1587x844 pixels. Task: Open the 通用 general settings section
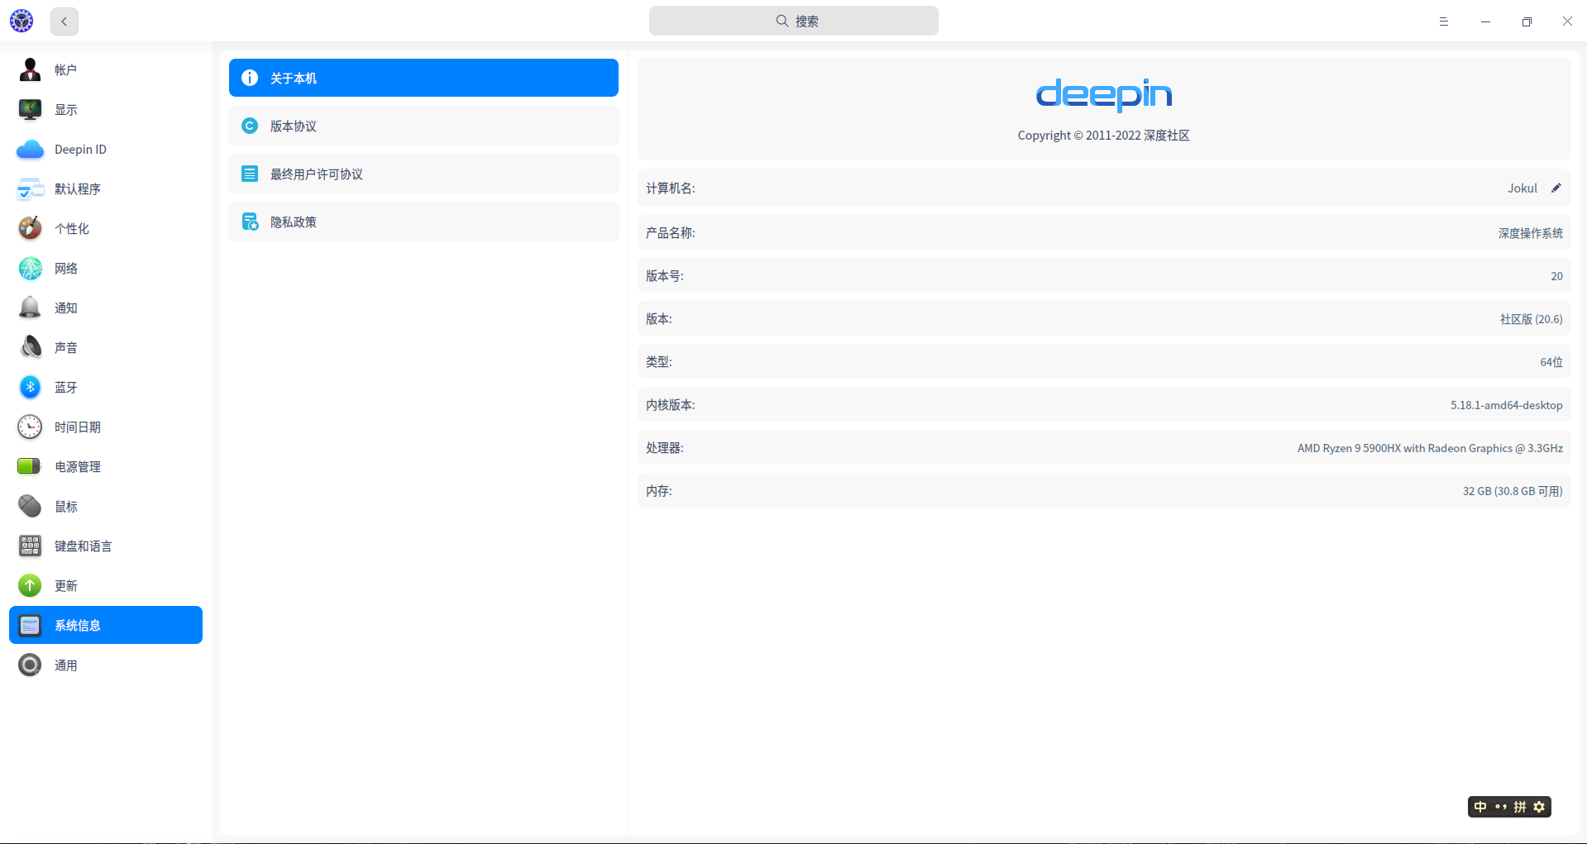pyautogui.click(x=106, y=665)
